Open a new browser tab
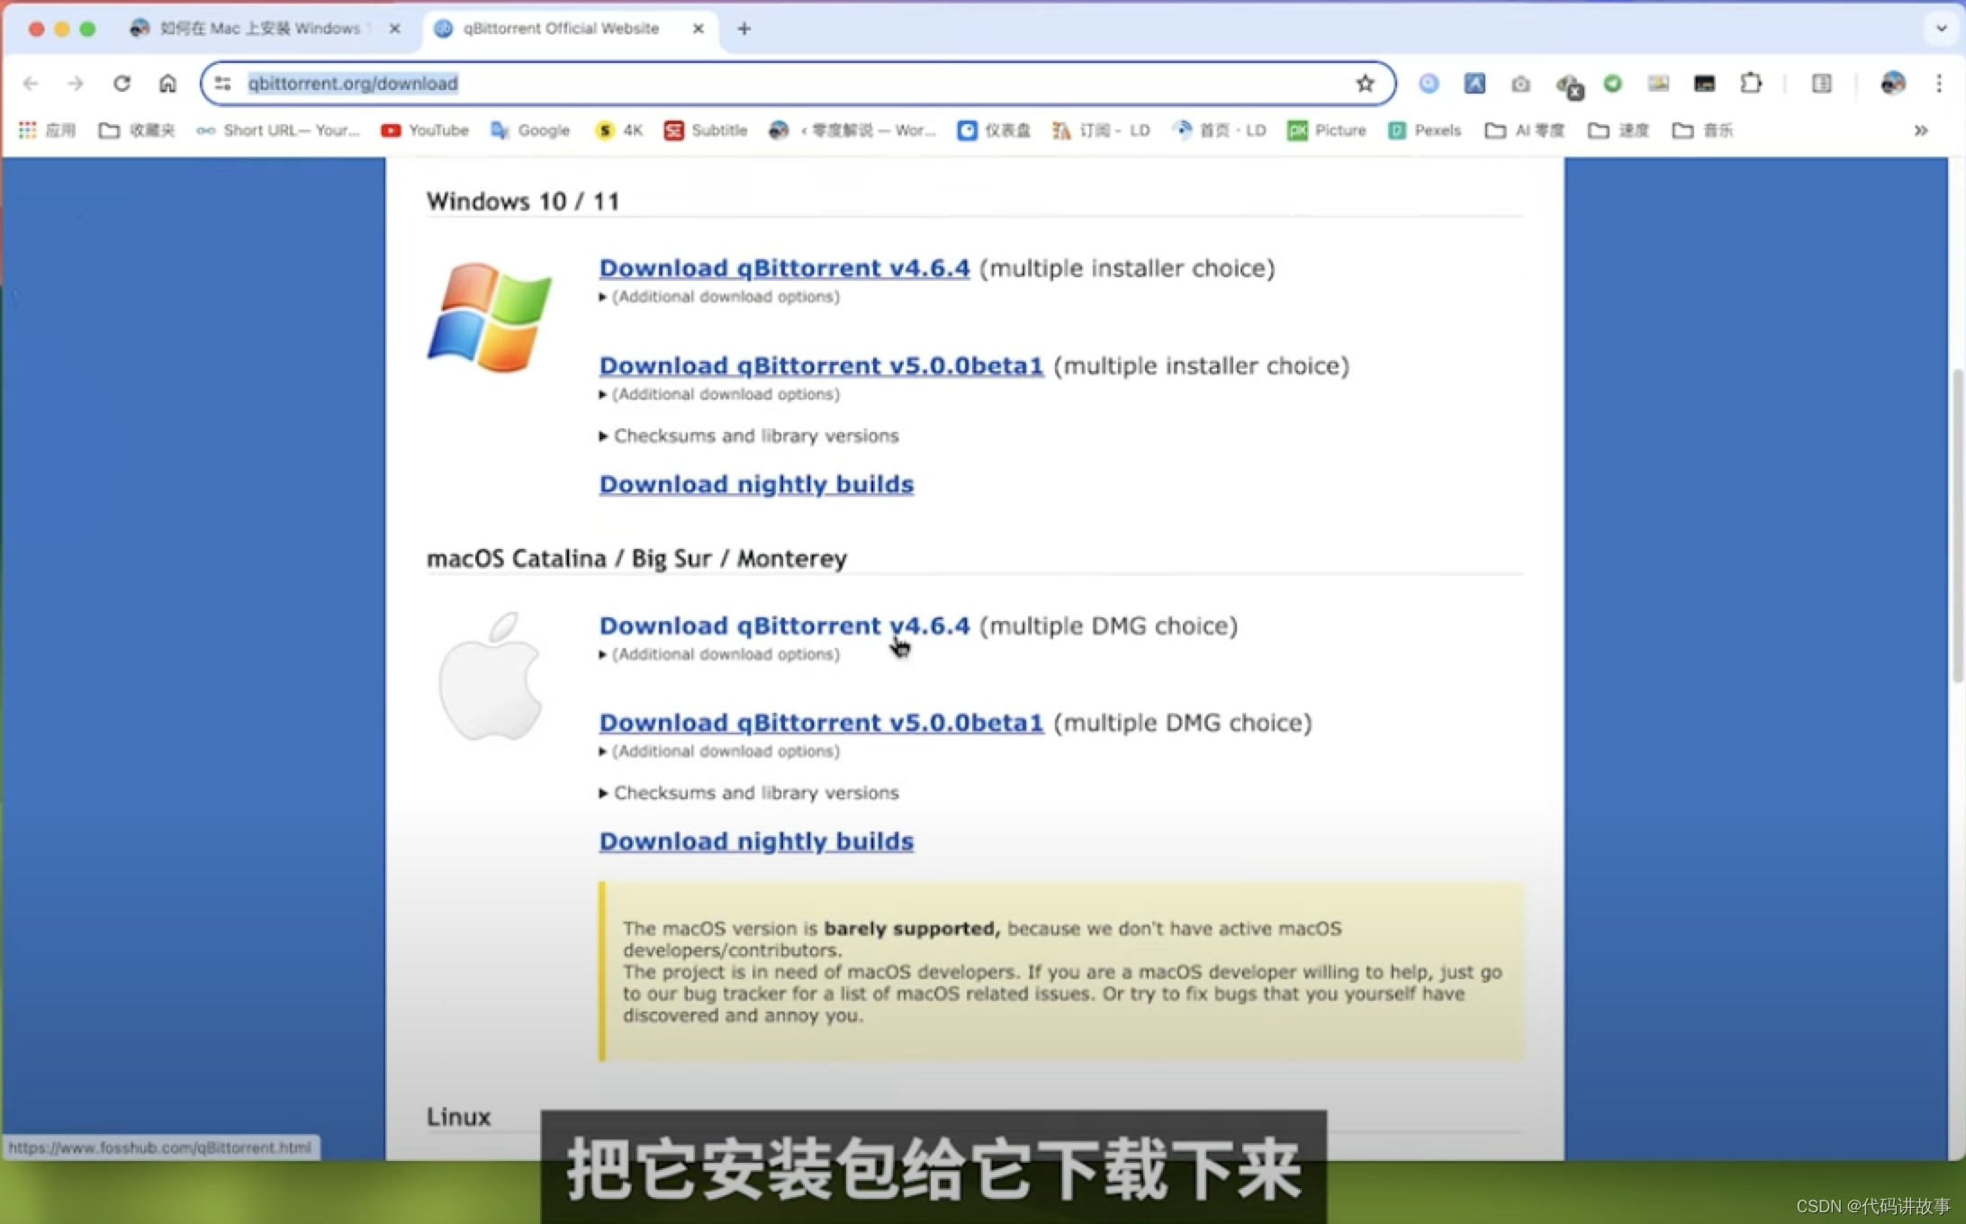1966x1224 pixels. coord(744,29)
